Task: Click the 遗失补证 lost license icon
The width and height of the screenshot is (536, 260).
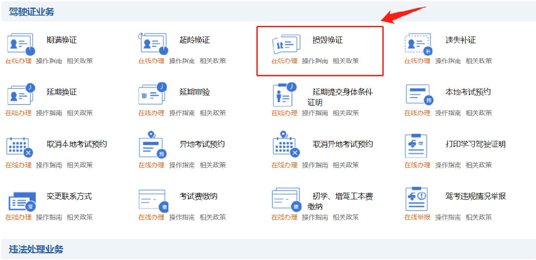Action: point(419,44)
